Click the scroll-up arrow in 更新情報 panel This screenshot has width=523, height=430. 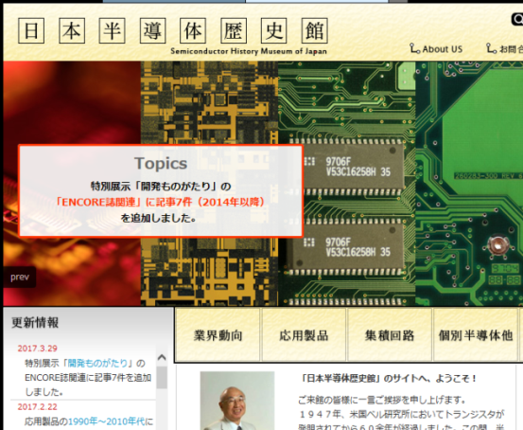(162, 357)
